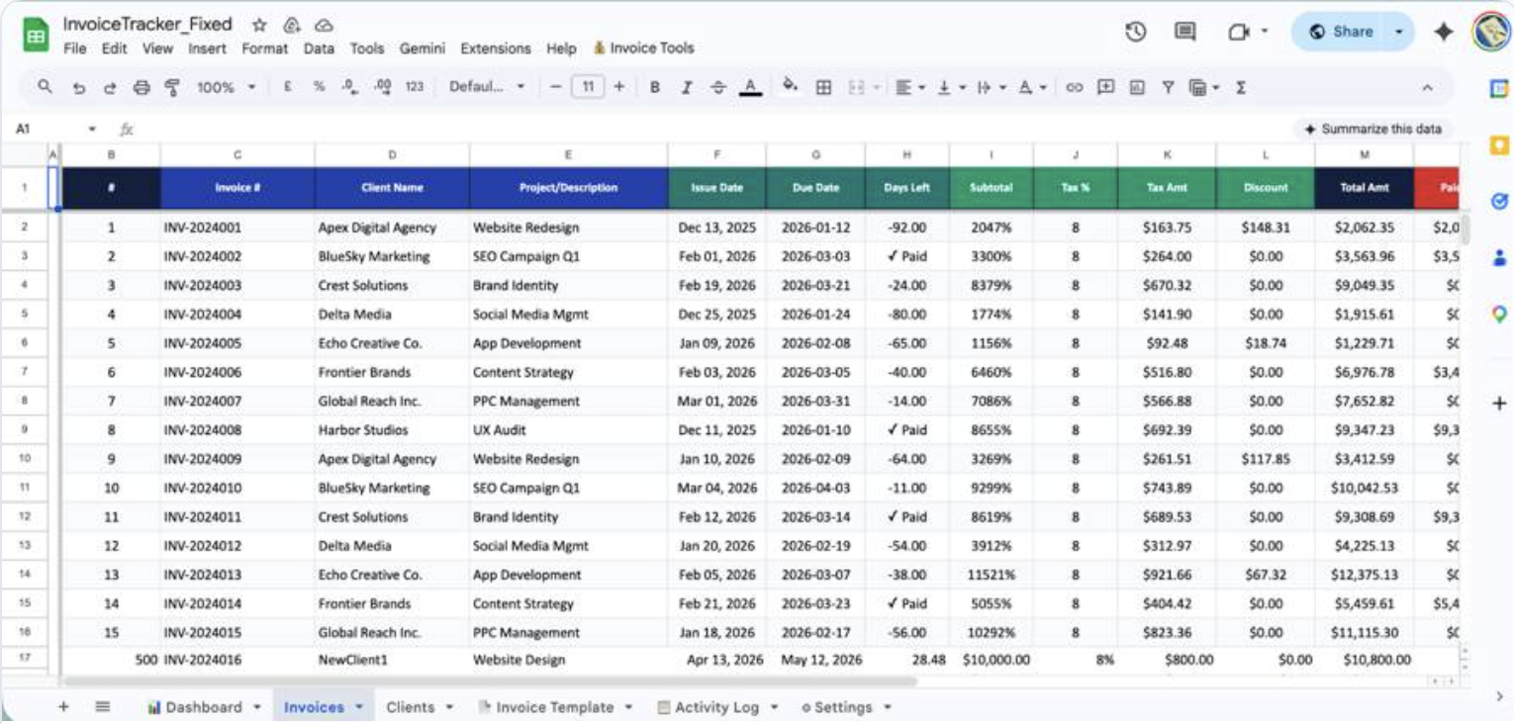The image size is (1514, 724).
Task: Insert a comment from toolbar
Action: pos(1106,87)
